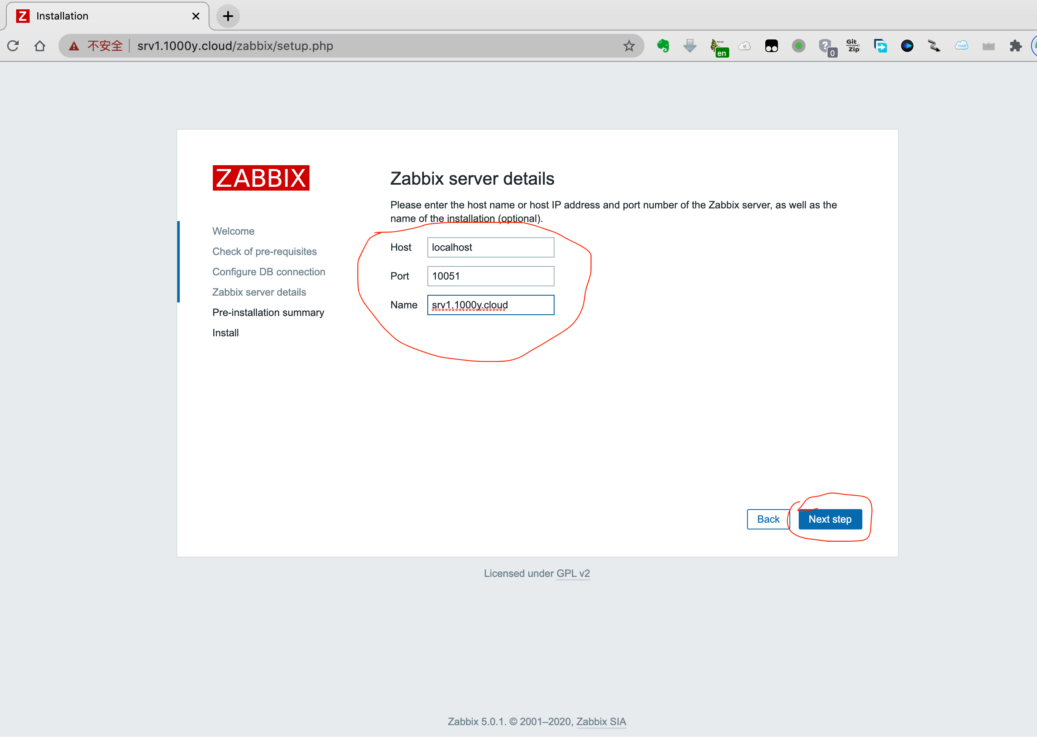
Task: Open the ToAria2 extension icon
Action: (719, 46)
